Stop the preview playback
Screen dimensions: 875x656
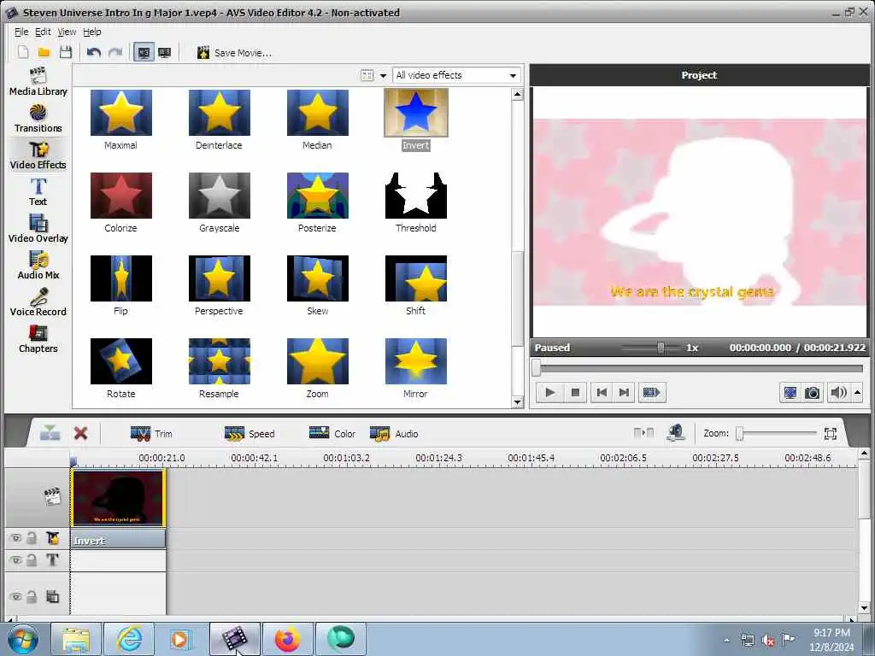pos(575,393)
